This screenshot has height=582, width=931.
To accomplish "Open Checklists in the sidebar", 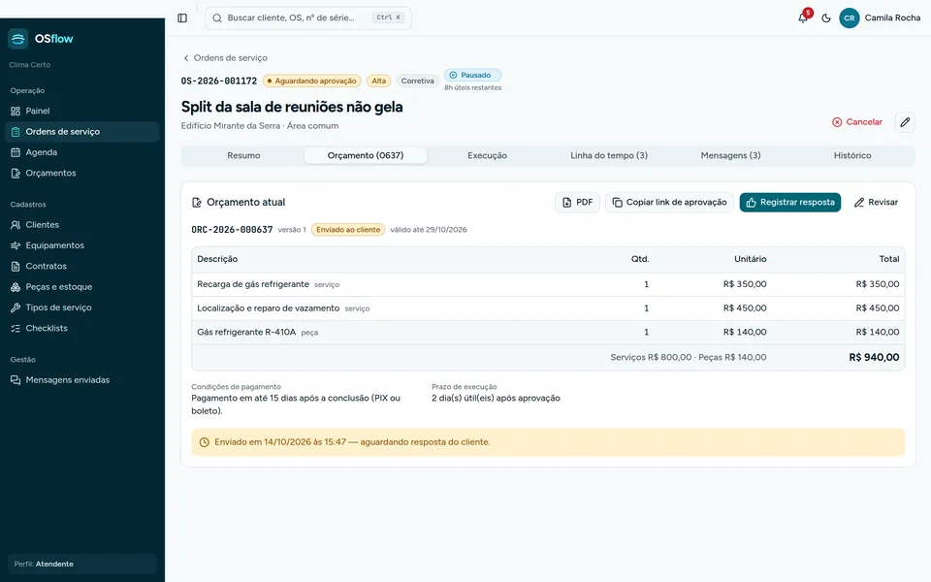I will pyautogui.click(x=81, y=329).
